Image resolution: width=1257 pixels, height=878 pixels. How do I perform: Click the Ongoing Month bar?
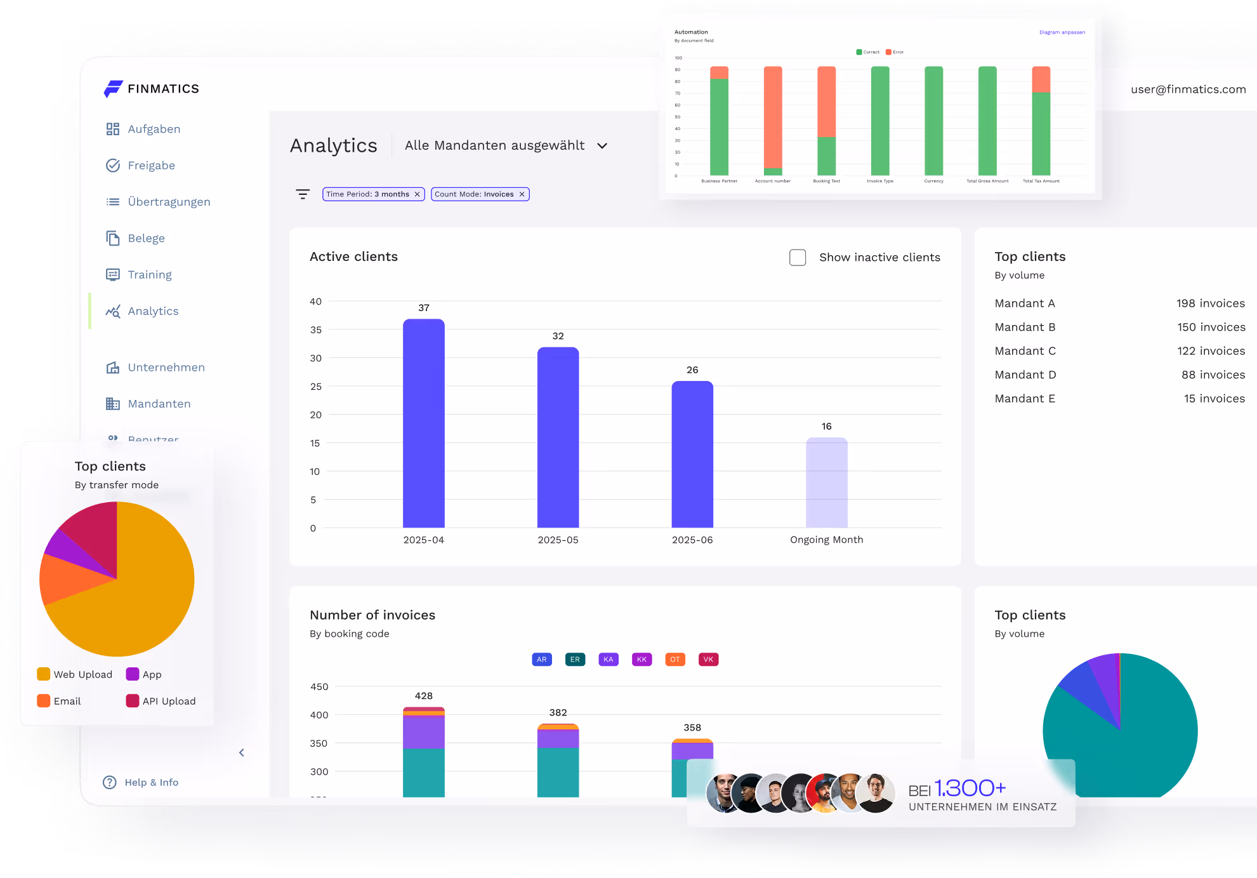(827, 482)
